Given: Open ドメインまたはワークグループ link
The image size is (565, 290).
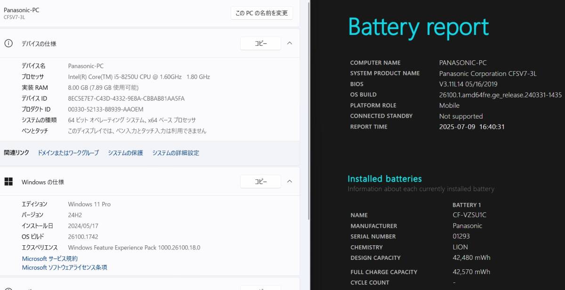Looking at the screenshot, I should pos(68,153).
